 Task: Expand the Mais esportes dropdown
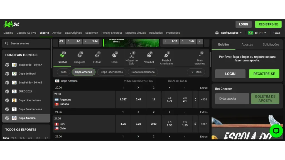(200, 58)
